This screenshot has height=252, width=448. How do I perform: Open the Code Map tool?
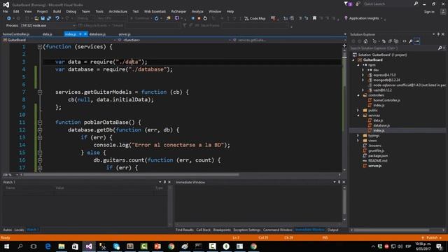(255, 18)
